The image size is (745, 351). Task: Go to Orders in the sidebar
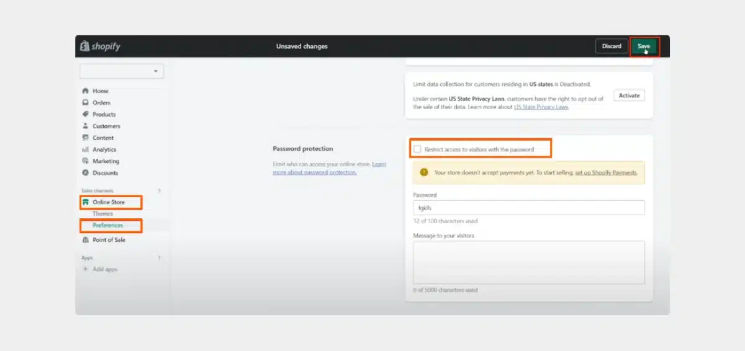pyautogui.click(x=102, y=103)
